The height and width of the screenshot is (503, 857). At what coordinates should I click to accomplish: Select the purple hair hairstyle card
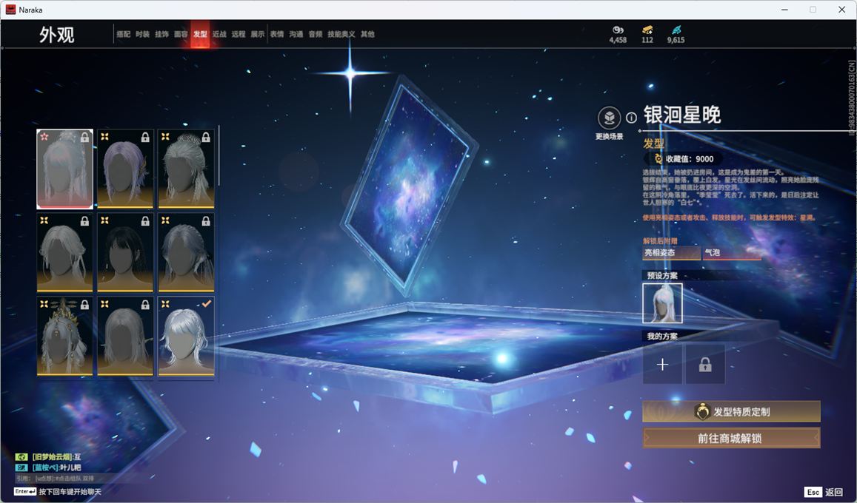[x=125, y=169]
